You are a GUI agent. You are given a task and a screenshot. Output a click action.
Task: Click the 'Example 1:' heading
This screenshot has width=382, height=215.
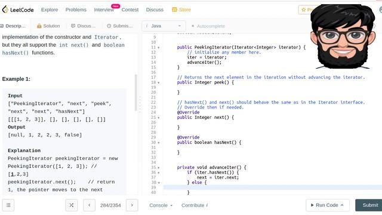16,79
